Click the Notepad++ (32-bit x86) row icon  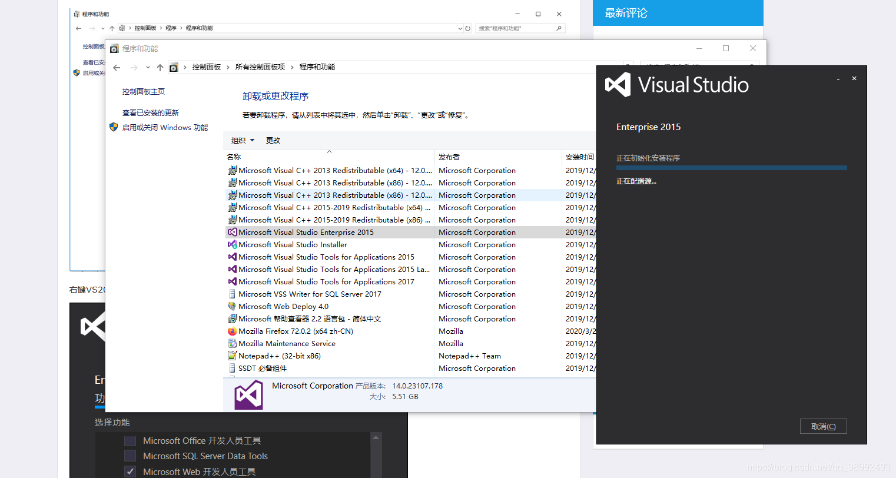233,356
